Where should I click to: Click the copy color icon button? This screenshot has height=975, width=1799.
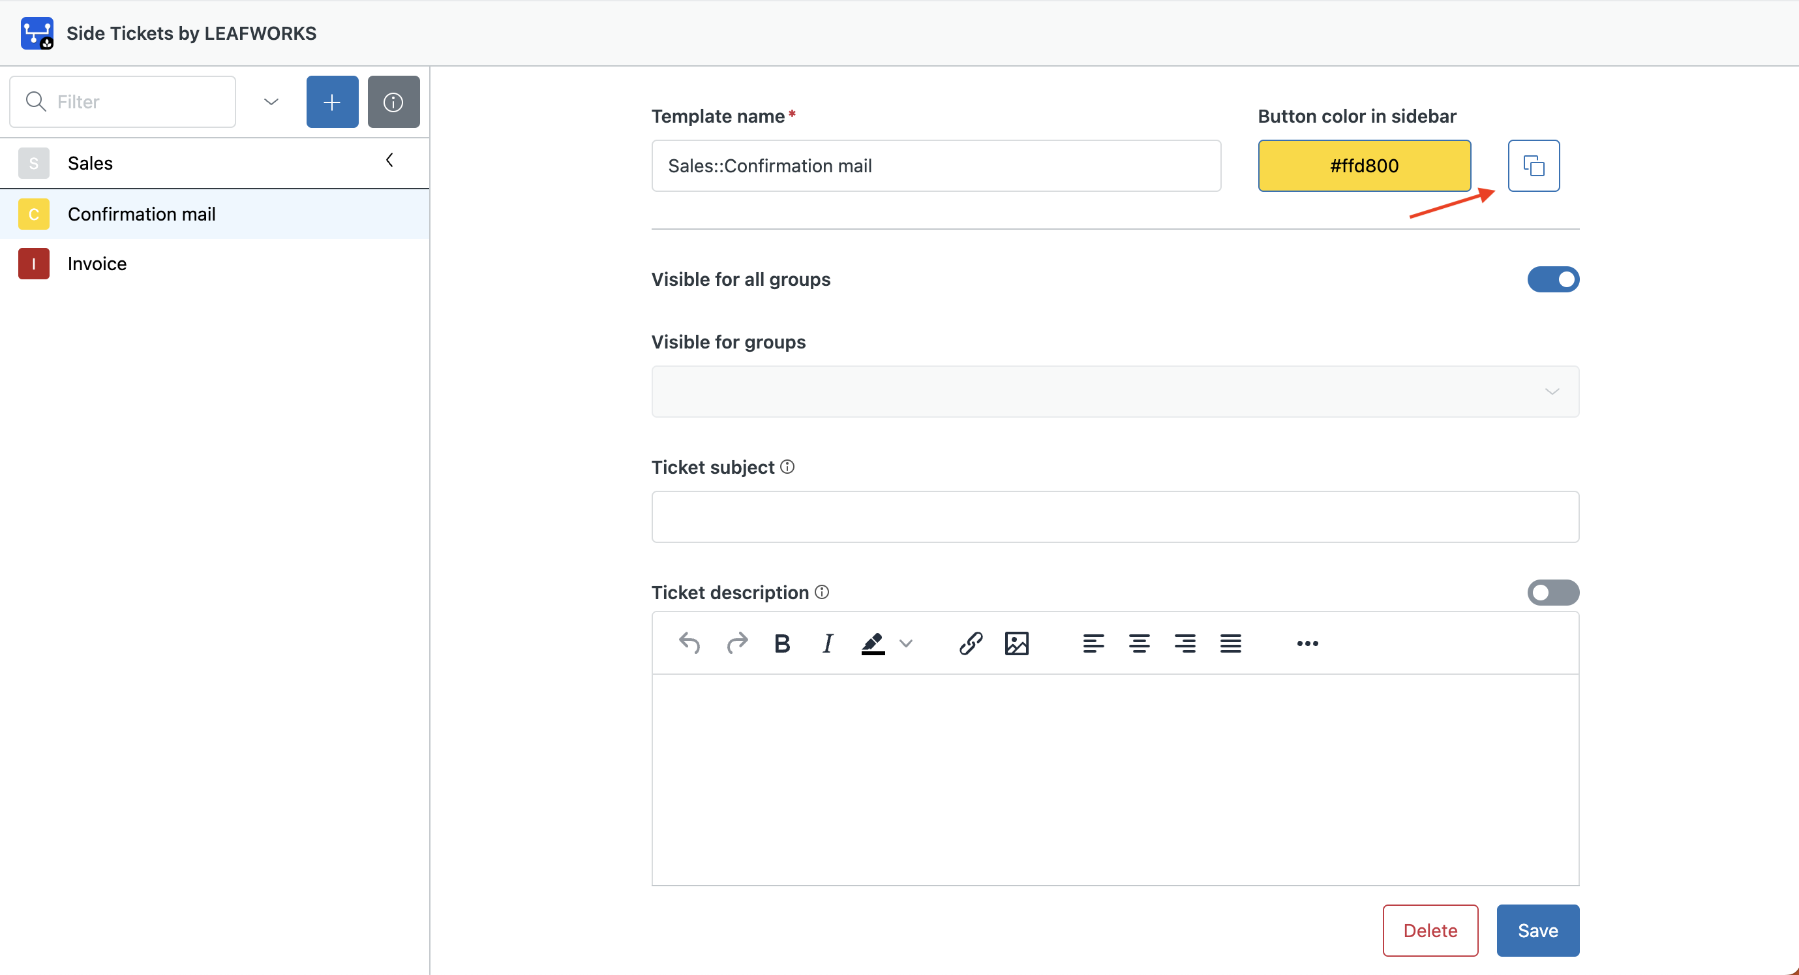1533,166
